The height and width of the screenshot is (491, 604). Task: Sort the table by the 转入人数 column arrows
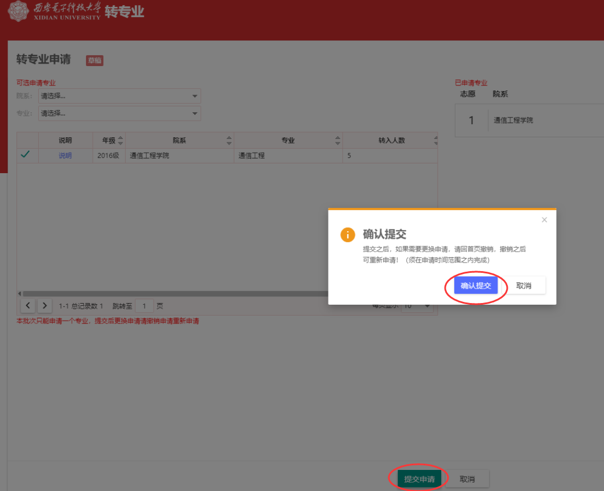click(x=435, y=140)
